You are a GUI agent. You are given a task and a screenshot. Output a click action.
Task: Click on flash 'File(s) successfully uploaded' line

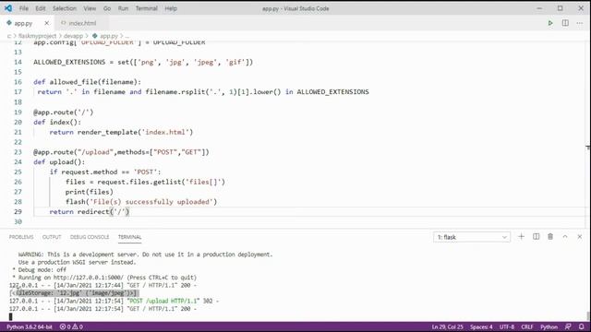141,202
